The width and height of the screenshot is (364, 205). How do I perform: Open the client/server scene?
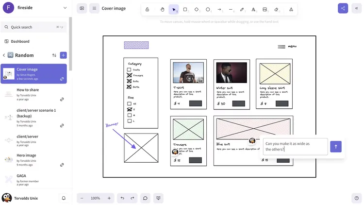[34, 140]
